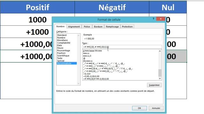Viewport: 204px width, 114px height.
Task: Click the format list scroll-up arrow
Action: point(160,51)
